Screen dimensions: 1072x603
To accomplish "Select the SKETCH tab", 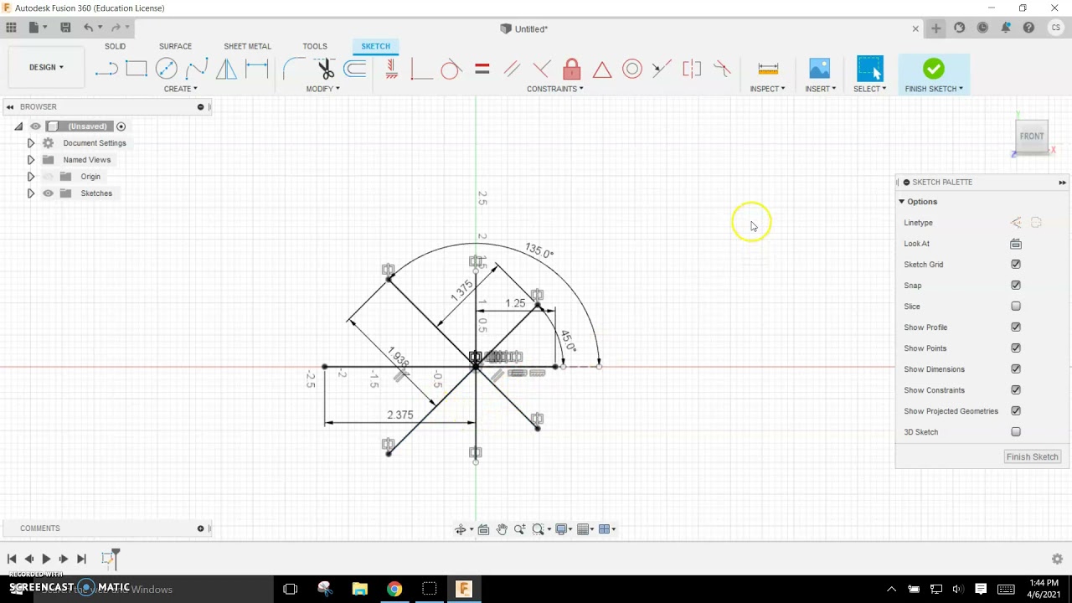I will [x=375, y=46].
